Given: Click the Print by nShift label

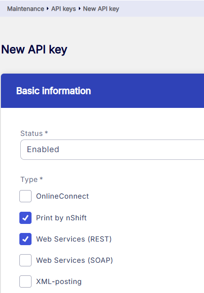Looking at the screenshot, I should point(61,218).
